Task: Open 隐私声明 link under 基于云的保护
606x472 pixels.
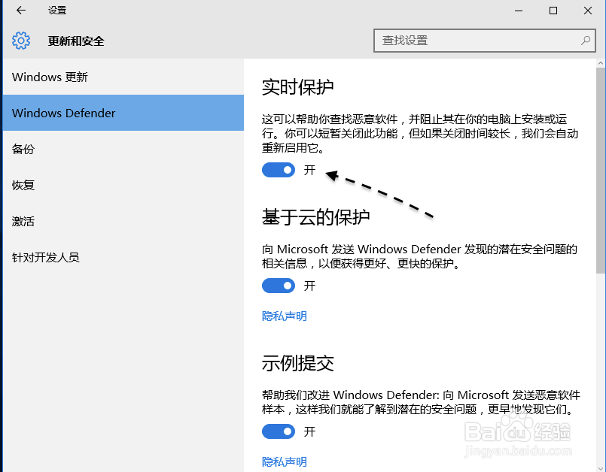Action: click(284, 316)
